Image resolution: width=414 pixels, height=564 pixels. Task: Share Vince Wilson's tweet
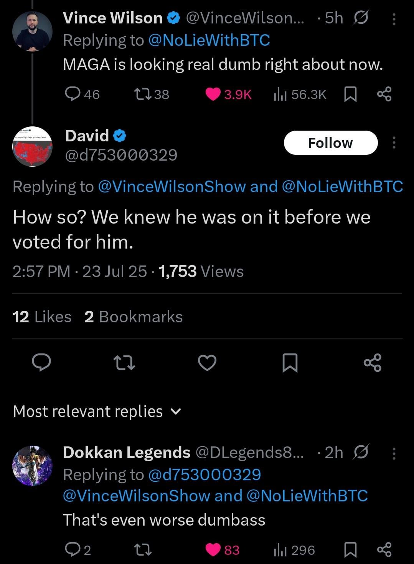pos(384,95)
